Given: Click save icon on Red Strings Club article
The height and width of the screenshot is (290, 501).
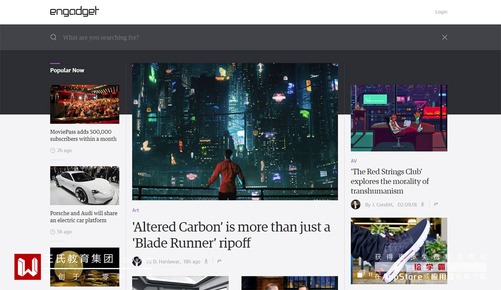Looking at the screenshot, I should (423, 204).
